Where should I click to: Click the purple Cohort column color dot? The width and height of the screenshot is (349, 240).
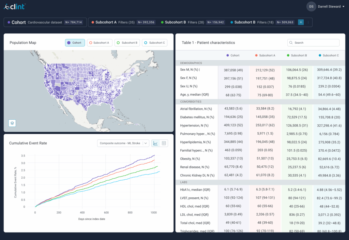(x=228, y=55)
